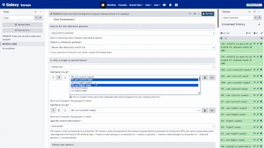Expand the Help menu
Viewport: 264px width, 148px height.
148,5
